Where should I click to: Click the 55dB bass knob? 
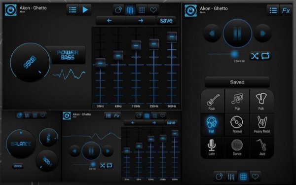click(30, 62)
